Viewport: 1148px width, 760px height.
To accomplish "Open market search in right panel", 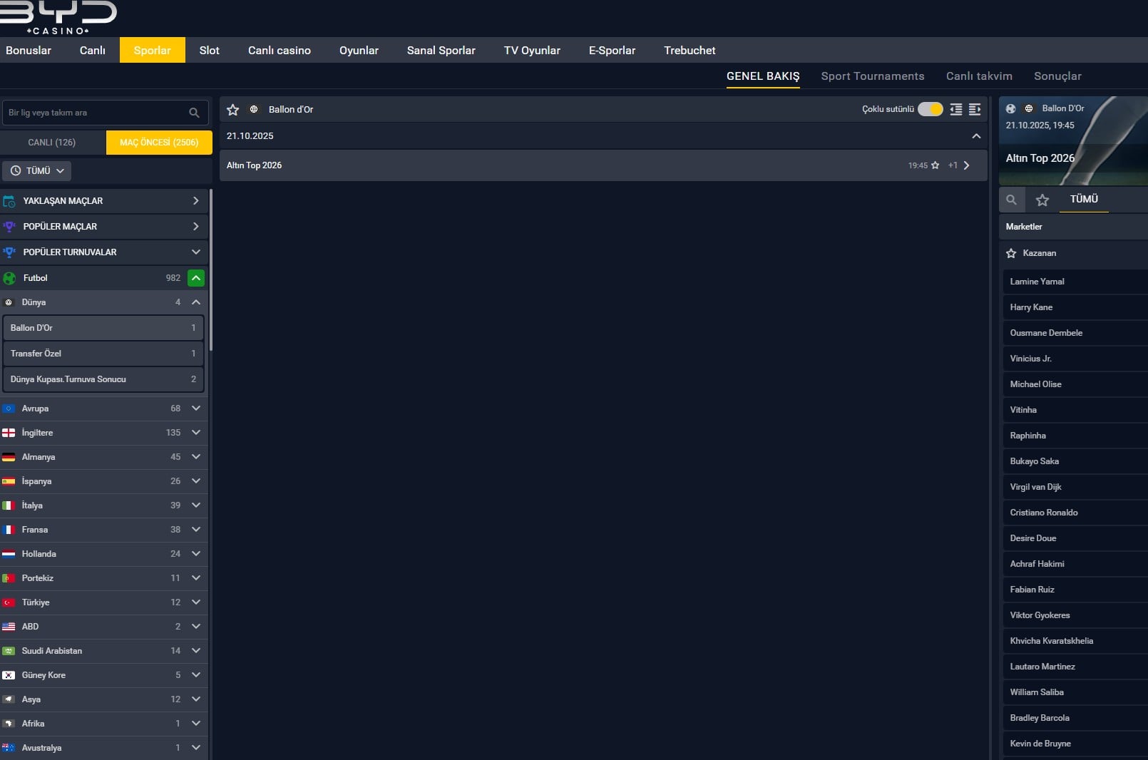I will [1011, 200].
